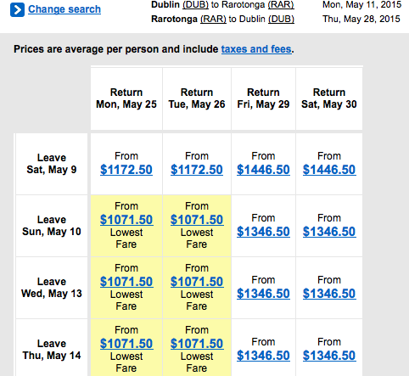Select $1172.50 fare for May 9 to May 25

[x=126, y=170]
